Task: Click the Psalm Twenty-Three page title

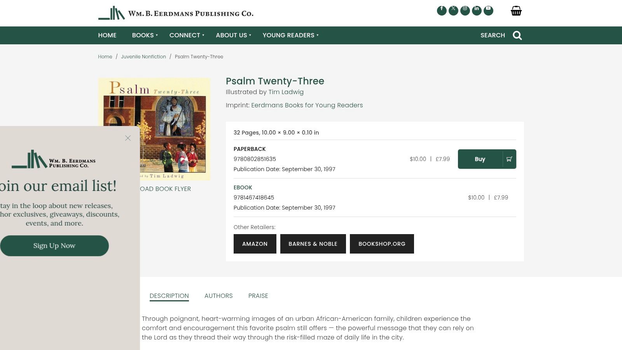Action: pos(275,81)
